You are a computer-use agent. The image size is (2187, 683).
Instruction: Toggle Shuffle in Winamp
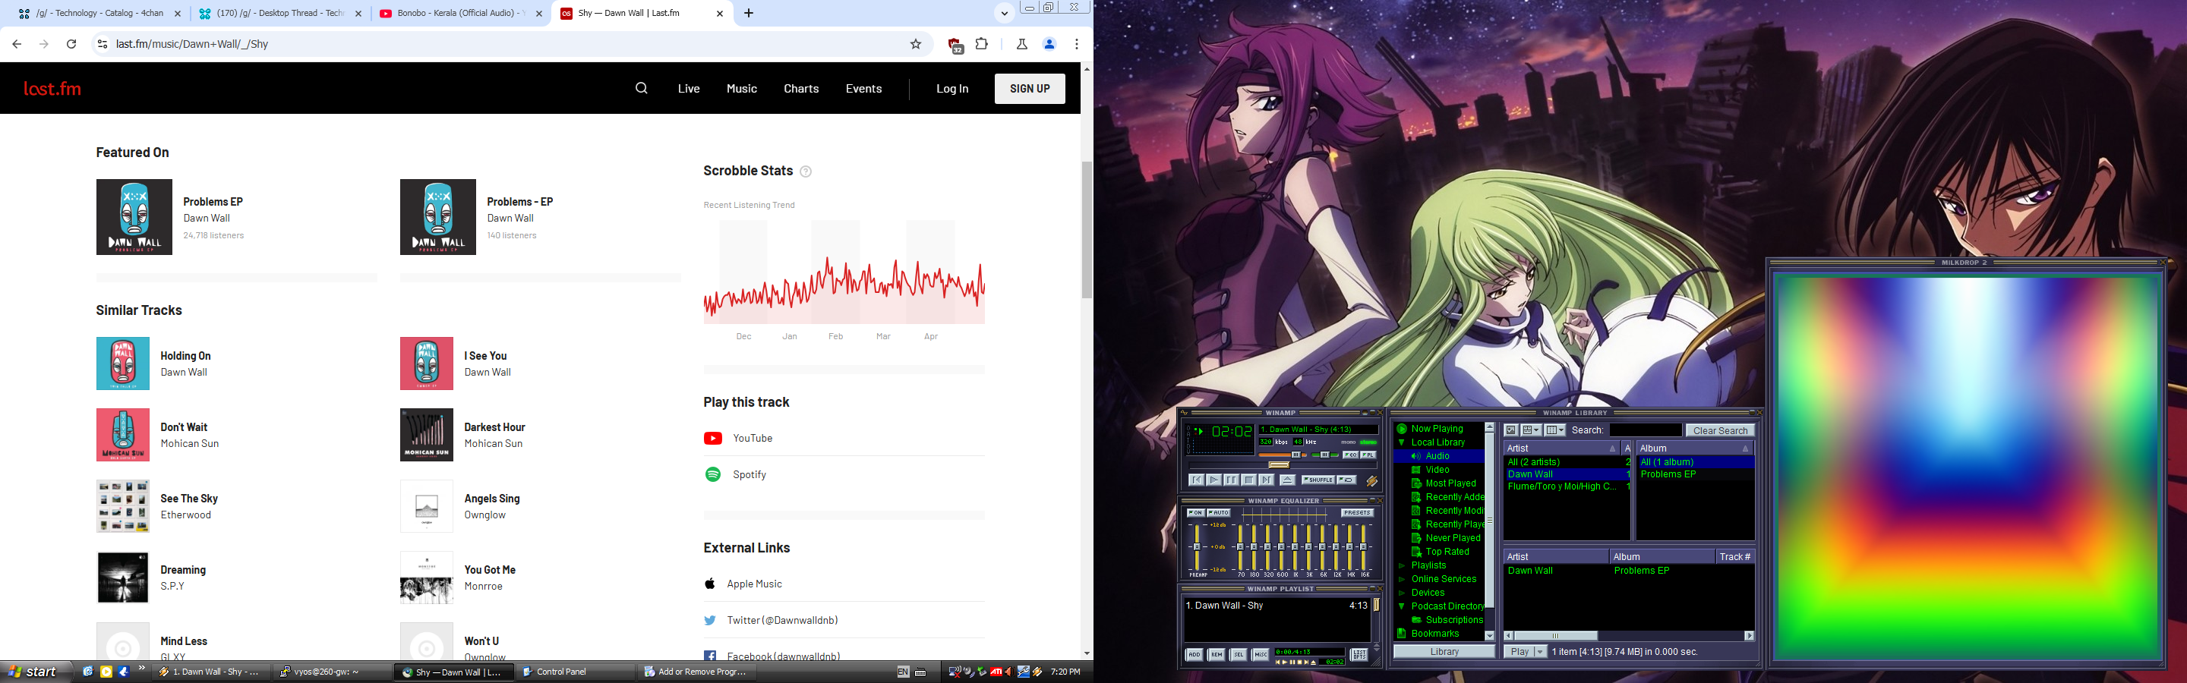(x=1318, y=480)
